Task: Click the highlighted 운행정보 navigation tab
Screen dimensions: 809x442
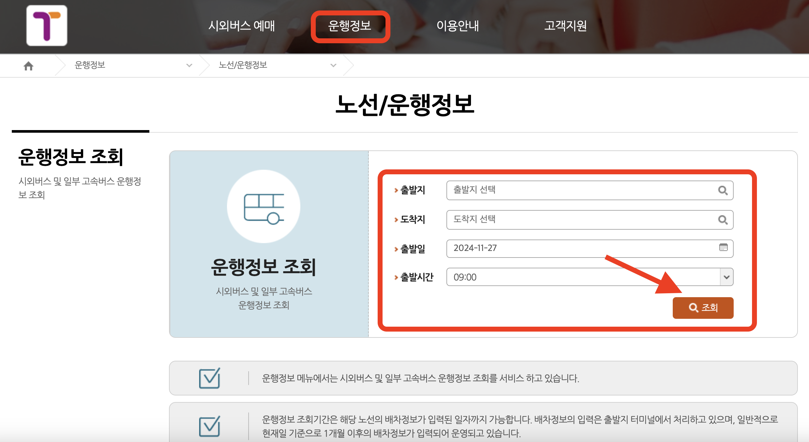Action: click(x=351, y=26)
